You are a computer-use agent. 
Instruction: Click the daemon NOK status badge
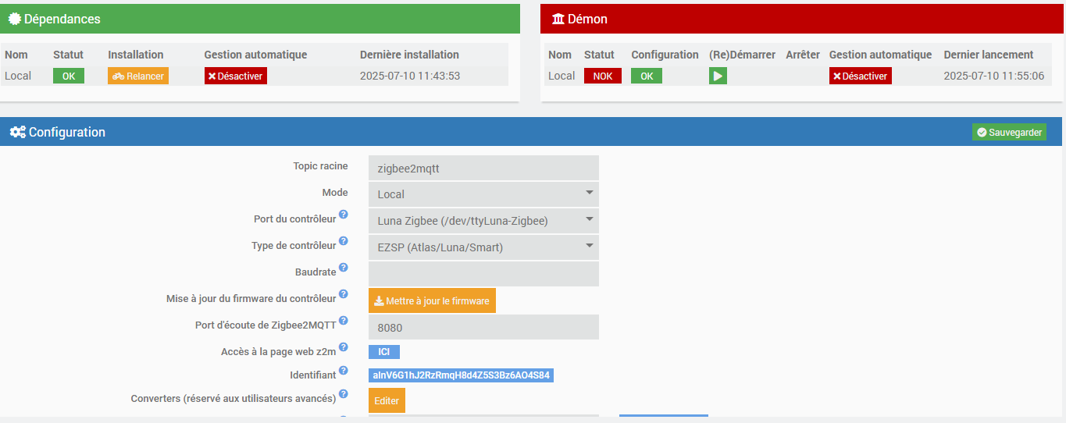click(x=603, y=76)
